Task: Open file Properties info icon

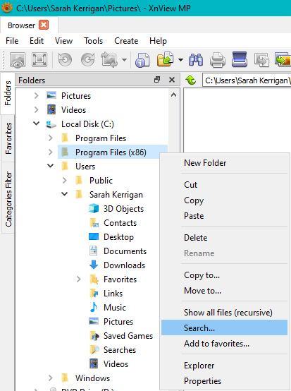Action: pyautogui.click(x=142, y=60)
